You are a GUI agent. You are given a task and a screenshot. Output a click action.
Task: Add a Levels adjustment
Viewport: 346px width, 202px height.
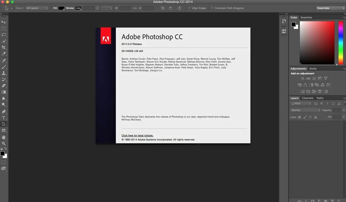[308, 79]
